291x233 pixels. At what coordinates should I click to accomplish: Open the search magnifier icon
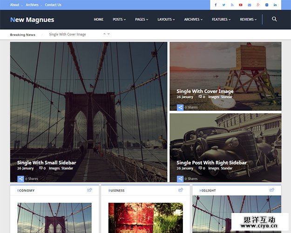click(274, 19)
